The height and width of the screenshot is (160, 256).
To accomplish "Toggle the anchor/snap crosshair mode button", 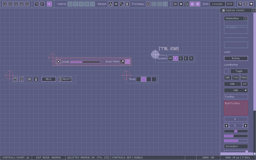I will (49, 4).
